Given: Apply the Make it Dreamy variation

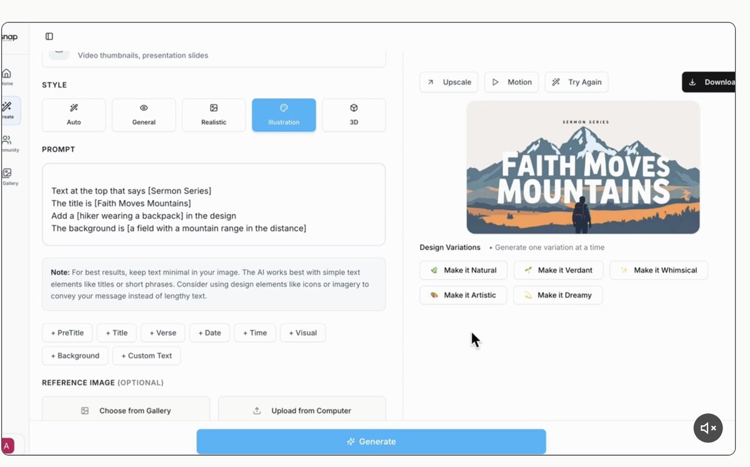Looking at the screenshot, I should click(557, 295).
